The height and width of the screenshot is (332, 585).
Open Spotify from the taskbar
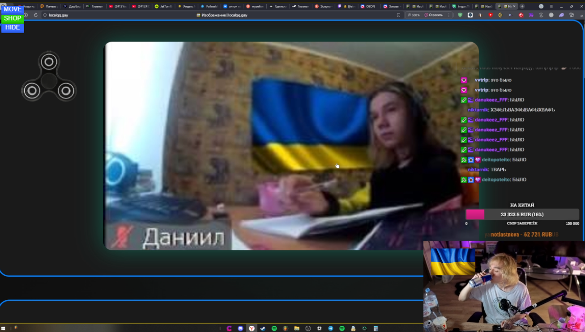[x=274, y=328]
